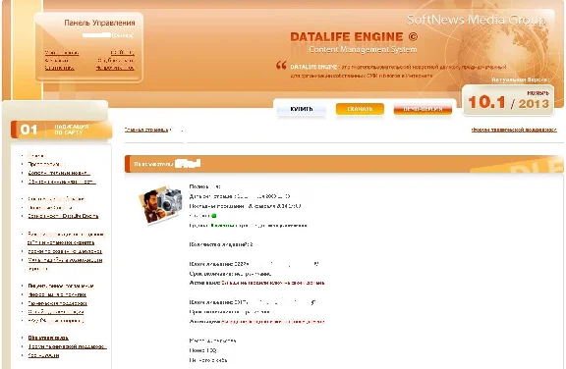566x369 pixels.
Task: Open the bold Обратная связь sidebar link
Action: tap(48, 338)
